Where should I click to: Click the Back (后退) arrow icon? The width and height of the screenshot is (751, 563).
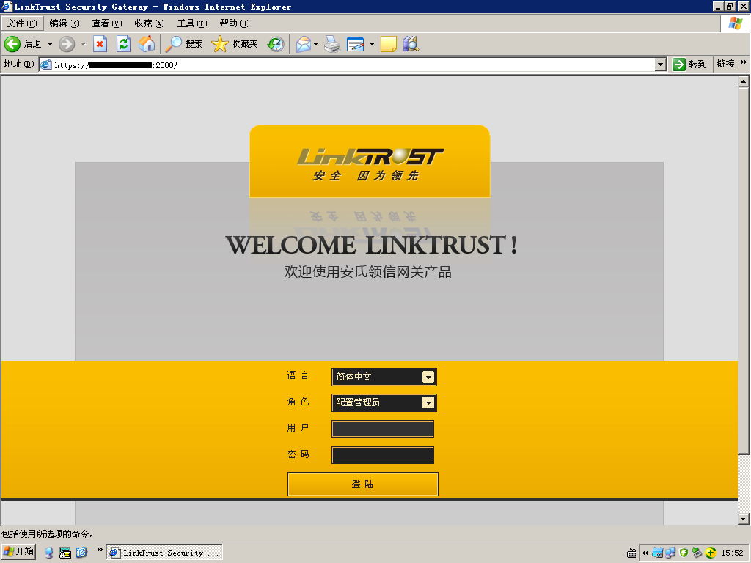coord(12,44)
